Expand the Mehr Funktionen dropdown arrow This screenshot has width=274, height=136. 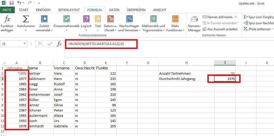pos(183,30)
